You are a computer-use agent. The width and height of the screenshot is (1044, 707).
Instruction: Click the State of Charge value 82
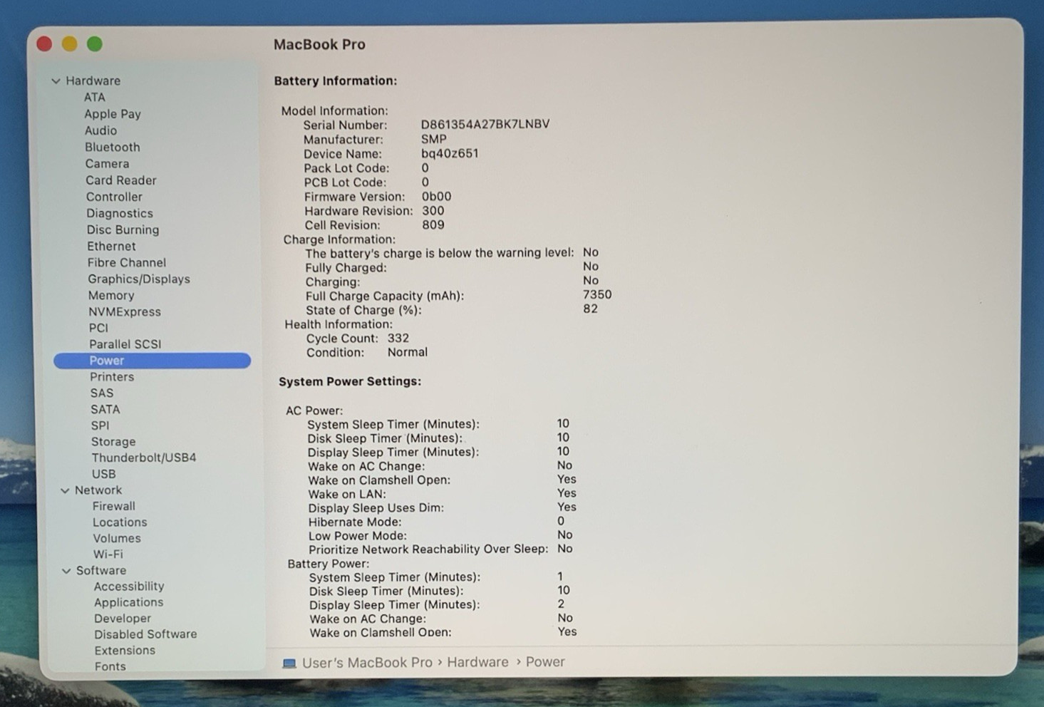pos(590,309)
